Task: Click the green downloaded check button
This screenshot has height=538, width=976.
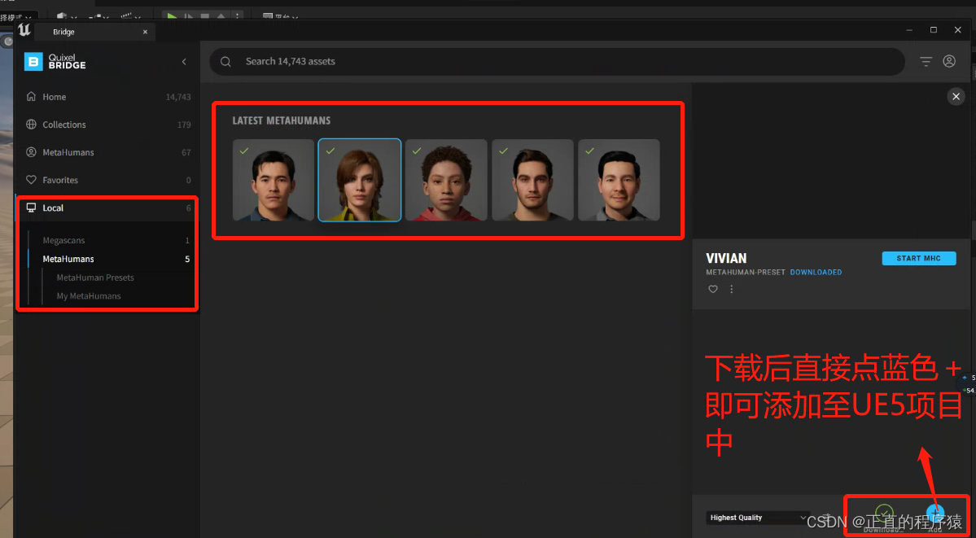Action: coord(884,513)
